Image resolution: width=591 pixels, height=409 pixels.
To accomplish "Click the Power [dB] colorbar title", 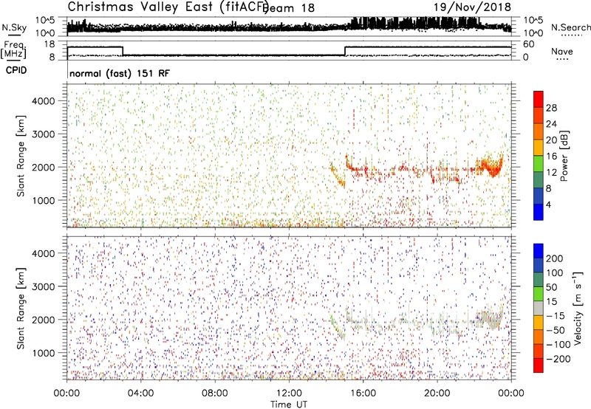I will click(x=564, y=156).
